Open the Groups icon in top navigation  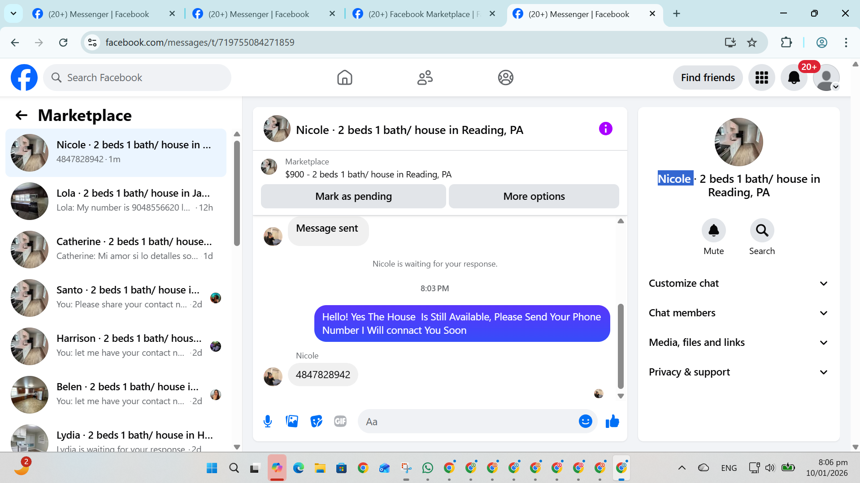(505, 78)
